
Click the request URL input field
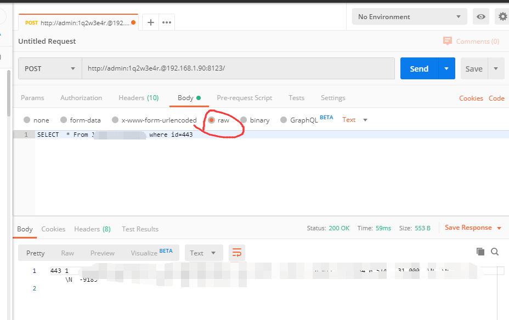coord(238,69)
